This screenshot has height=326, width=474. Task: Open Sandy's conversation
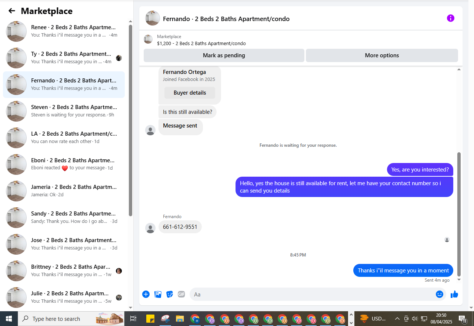tap(64, 218)
